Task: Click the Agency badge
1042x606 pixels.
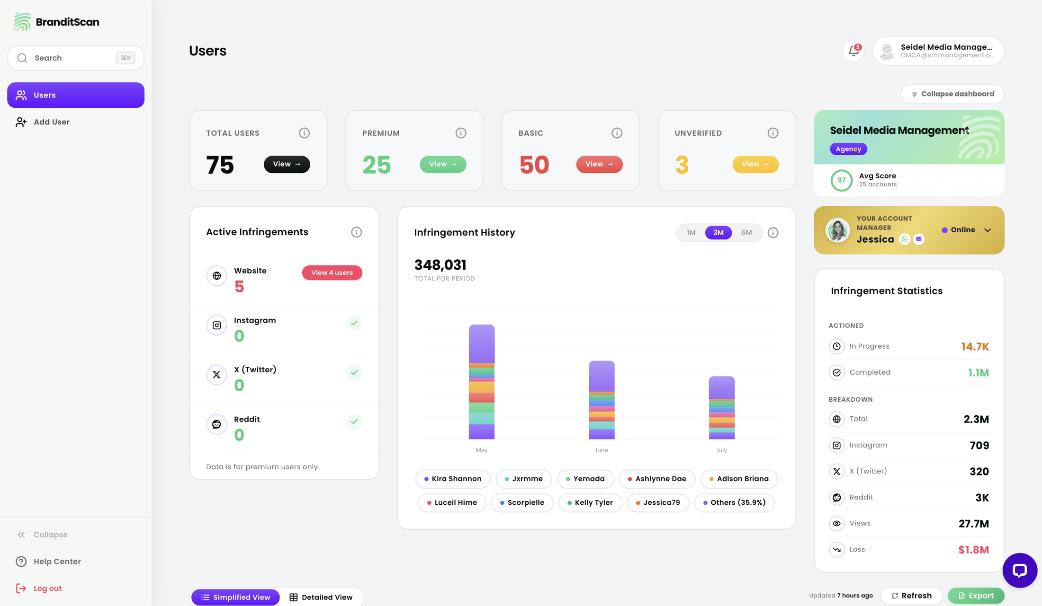Action: coord(848,149)
